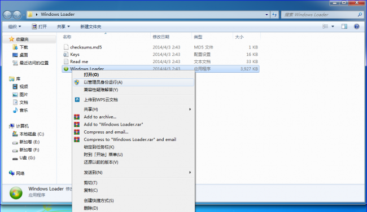The width and height of the screenshot is (367, 212).
Task: Open the help question mark icon
Action: 356,26
